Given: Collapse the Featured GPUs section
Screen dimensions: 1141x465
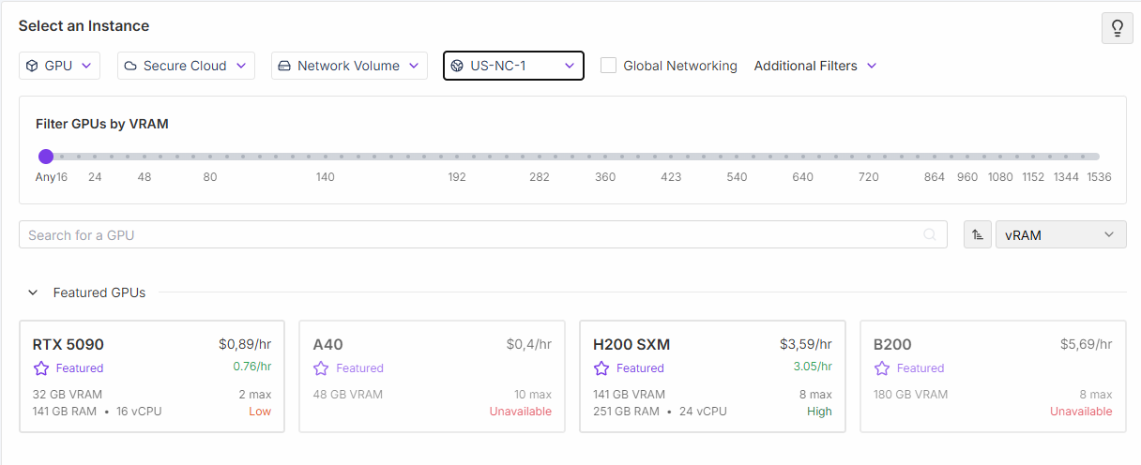Looking at the screenshot, I should tap(33, 292).
